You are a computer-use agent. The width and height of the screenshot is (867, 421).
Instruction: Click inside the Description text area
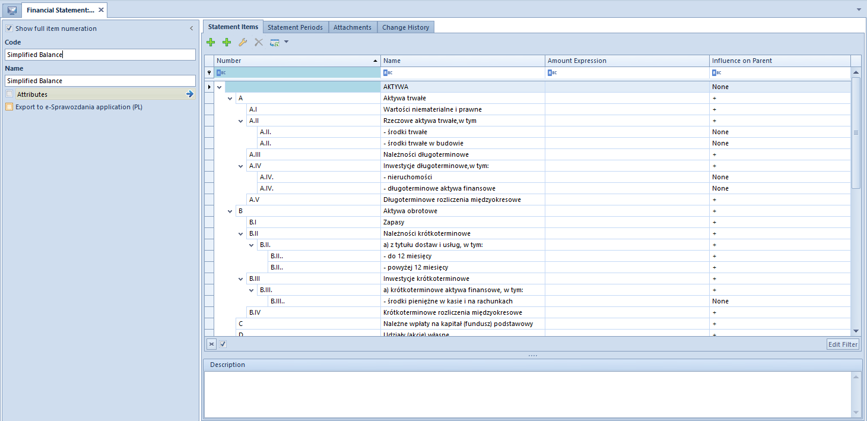(528, 394)
